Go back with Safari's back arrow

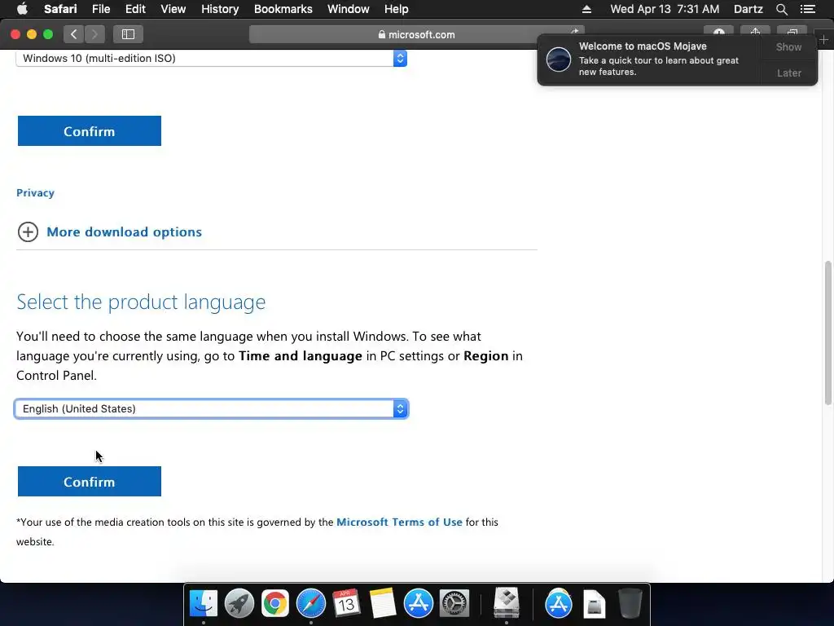coord(74,34)
